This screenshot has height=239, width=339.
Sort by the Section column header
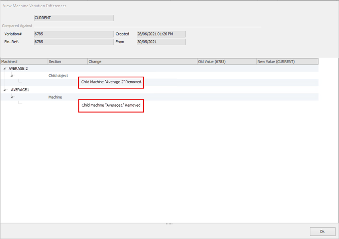(x=68, y=62)
